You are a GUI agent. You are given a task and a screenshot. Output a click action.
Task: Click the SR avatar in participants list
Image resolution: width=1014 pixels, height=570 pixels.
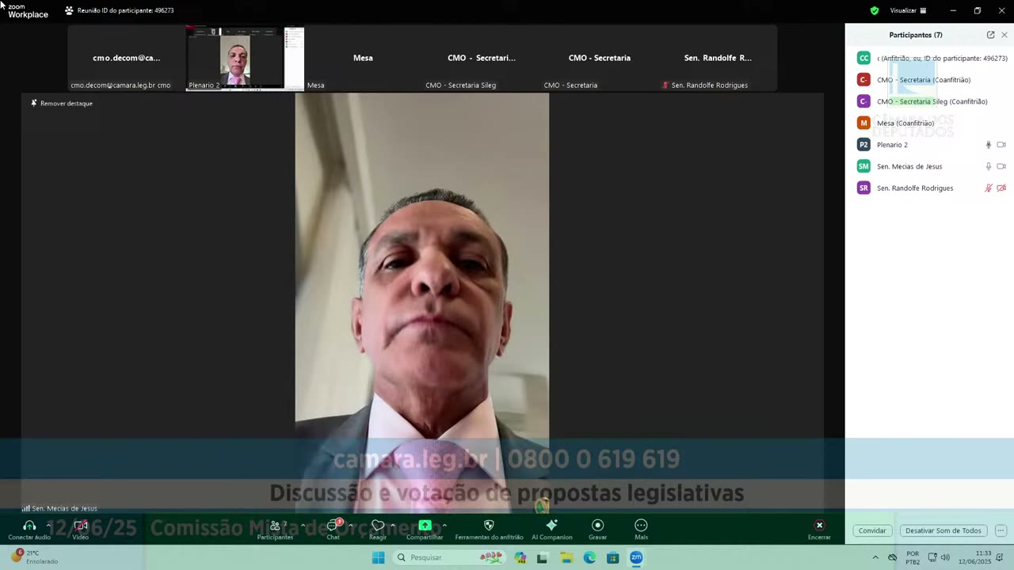coord(863,188)
